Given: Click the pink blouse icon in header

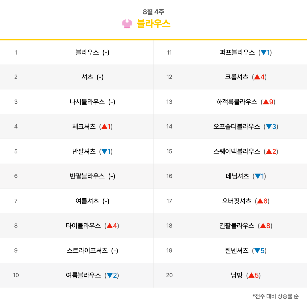Looking at the screenshot, I should 127,24.
